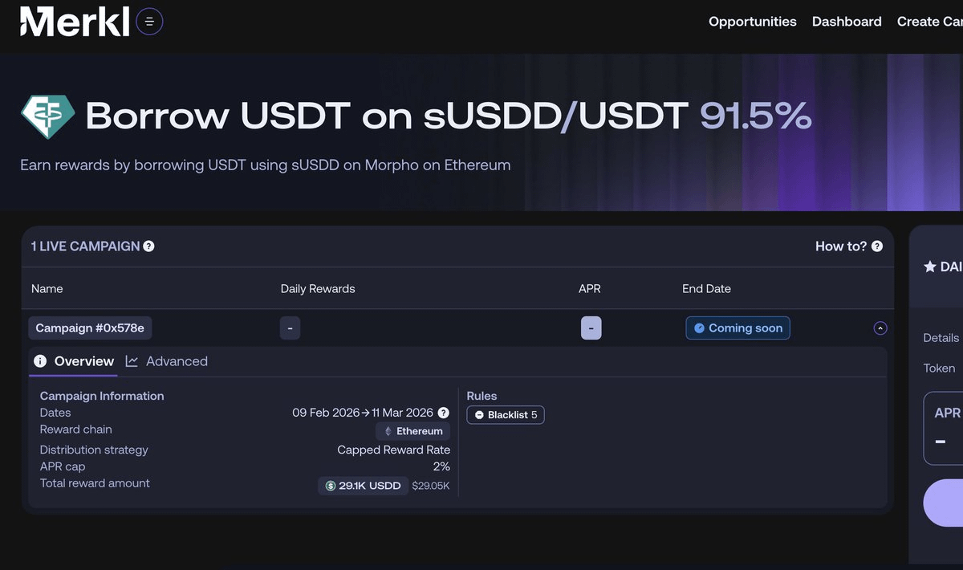Screen dimensions: 963x570
Task: Click the Daily Rewards column header
Action: [x=318, y=288]
